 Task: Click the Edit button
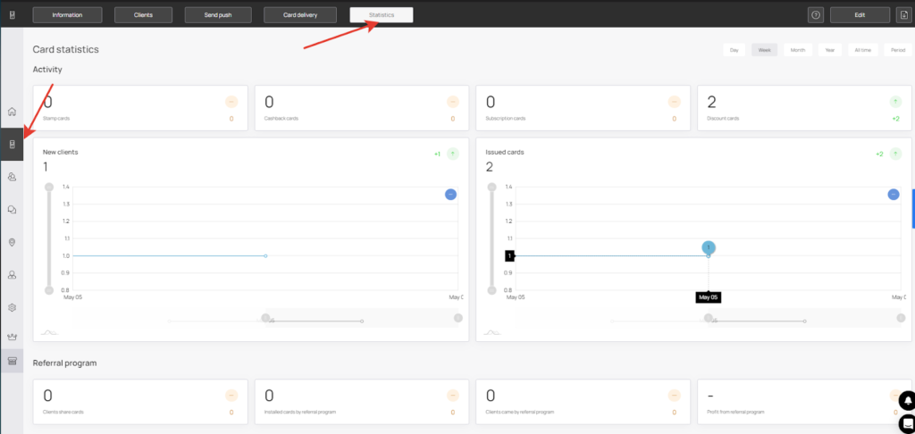tap(860, 15)
